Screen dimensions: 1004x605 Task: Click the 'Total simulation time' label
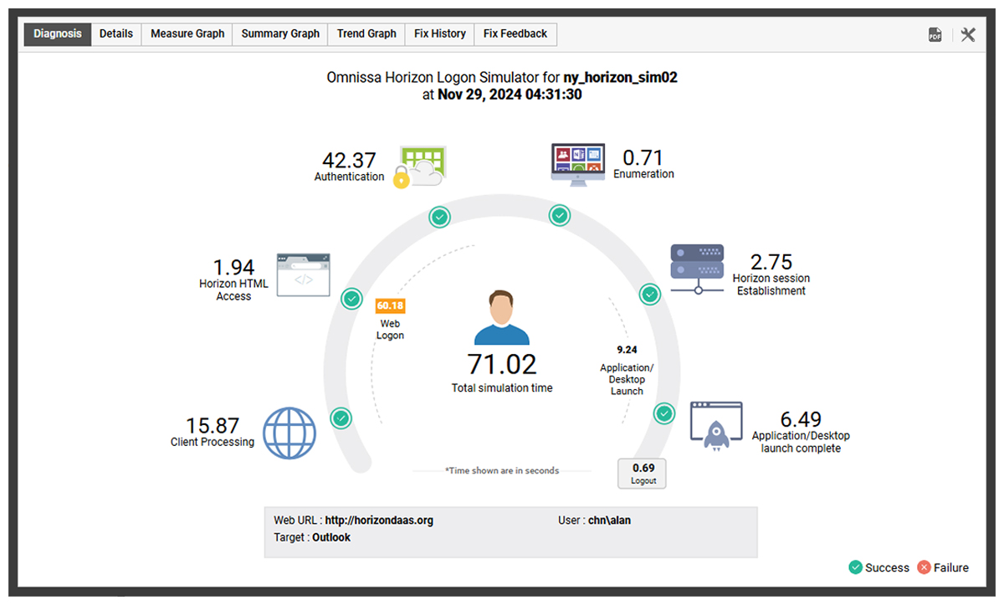point(502,388)
